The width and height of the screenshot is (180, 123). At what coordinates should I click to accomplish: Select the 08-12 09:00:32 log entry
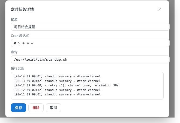tap(57, 90)
